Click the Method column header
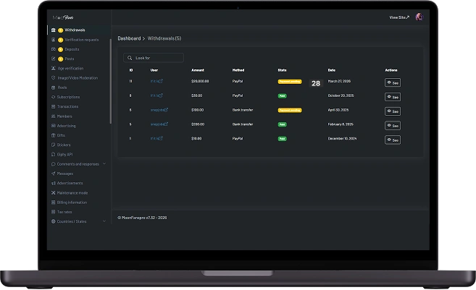Viewport: 476px width, 290px height. (x=238, y=70)
